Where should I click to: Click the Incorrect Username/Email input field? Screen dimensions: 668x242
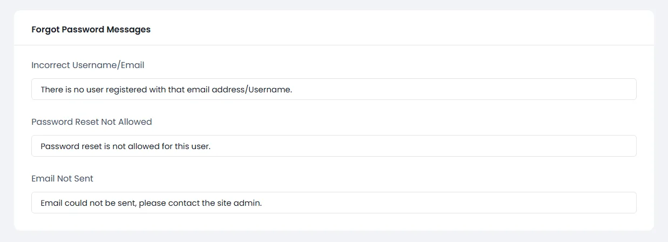pyautogui.click(x=333, y=89)
